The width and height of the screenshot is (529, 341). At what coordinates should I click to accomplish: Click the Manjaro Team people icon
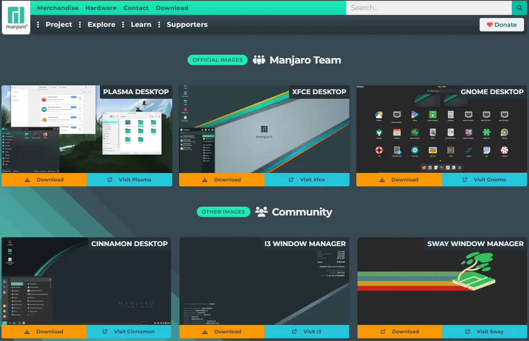pos(259,60)
